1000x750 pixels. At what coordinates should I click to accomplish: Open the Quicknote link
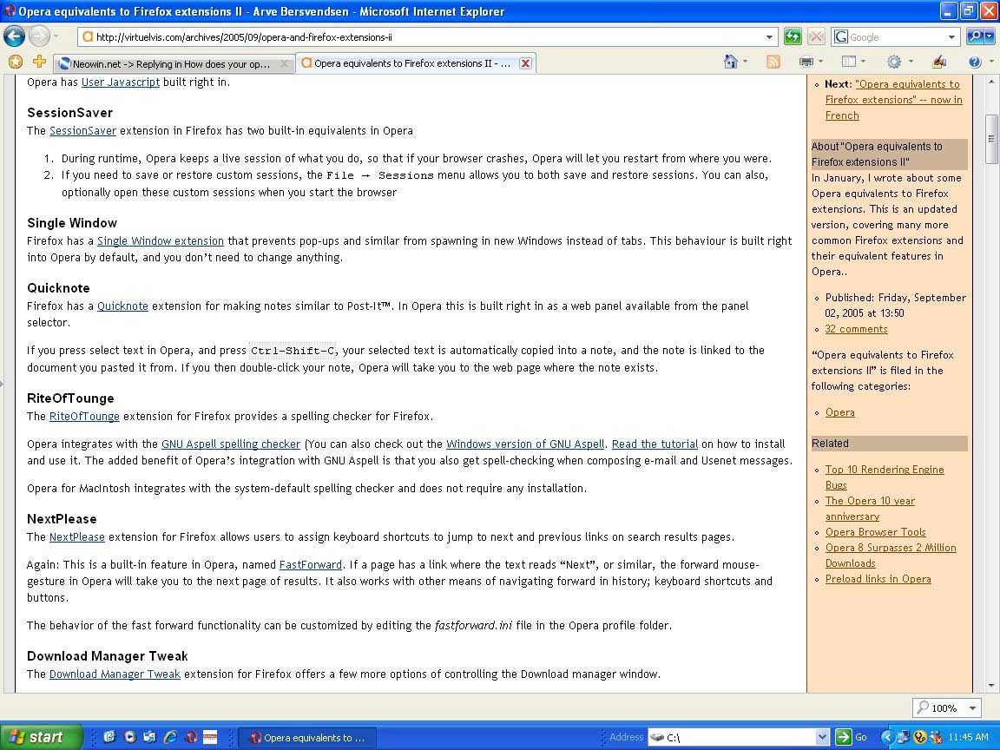[x=122, y=306]
